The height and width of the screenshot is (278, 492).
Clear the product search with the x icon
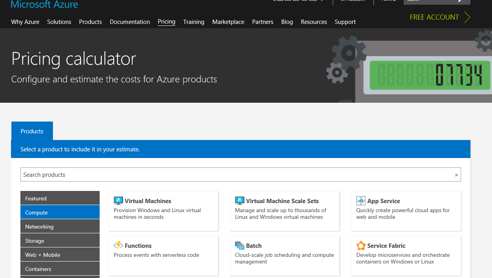coord(456,175)
